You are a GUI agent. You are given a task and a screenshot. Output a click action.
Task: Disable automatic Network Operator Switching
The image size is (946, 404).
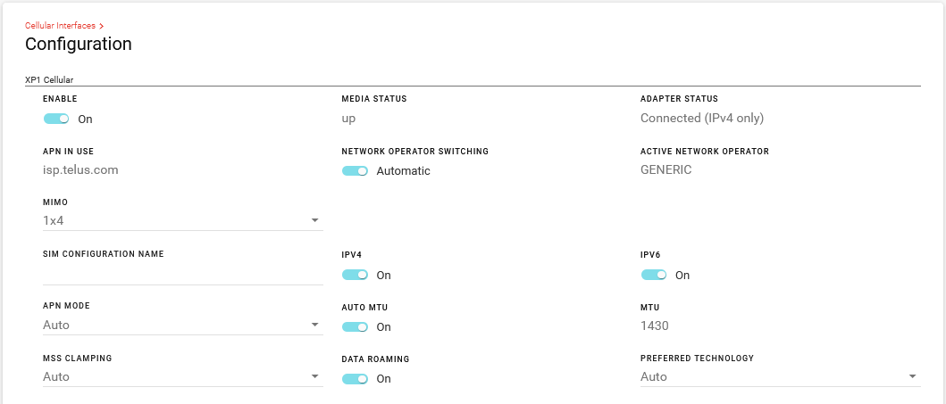[355, 171]
